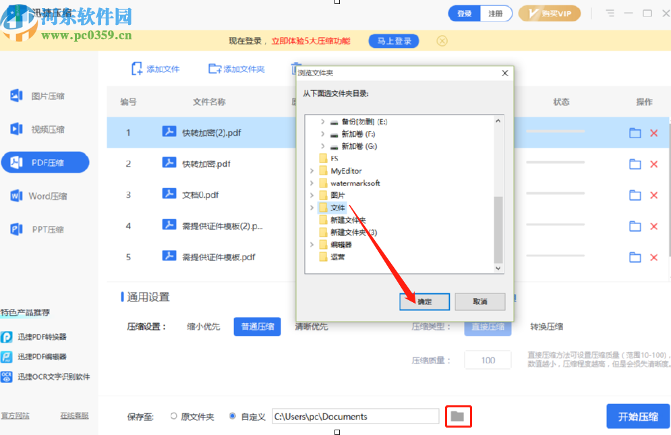
Task: Click the folder icon for 快转加密(2).pdf
Action: [x=635, y=132]
